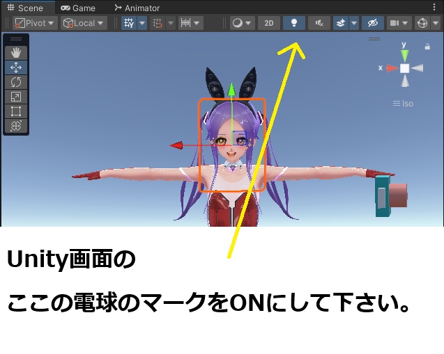Toggle scene lighting lightbulb button
The image size is (444, 354).
294,23
